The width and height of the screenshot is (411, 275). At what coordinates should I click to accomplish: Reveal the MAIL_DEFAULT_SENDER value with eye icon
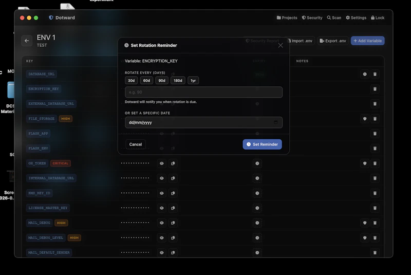(162, 253)
